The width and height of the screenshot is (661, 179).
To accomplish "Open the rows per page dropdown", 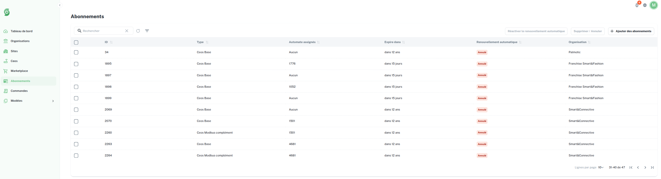I will [601, 168].
